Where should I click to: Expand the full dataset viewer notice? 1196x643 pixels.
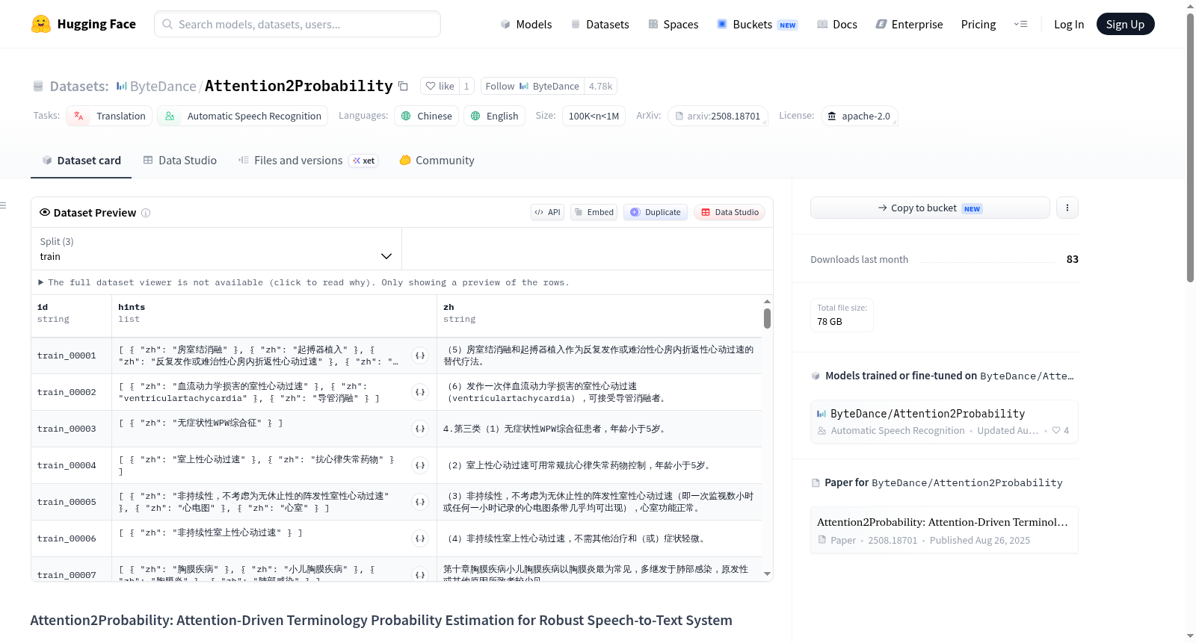coord(304,282)
